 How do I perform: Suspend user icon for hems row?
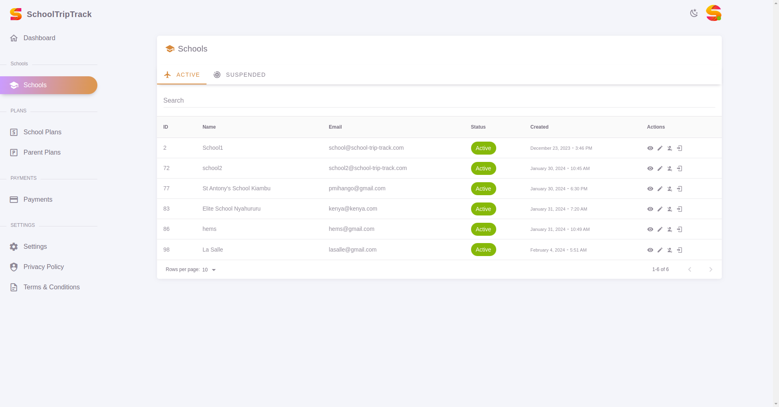click(669, 229)
